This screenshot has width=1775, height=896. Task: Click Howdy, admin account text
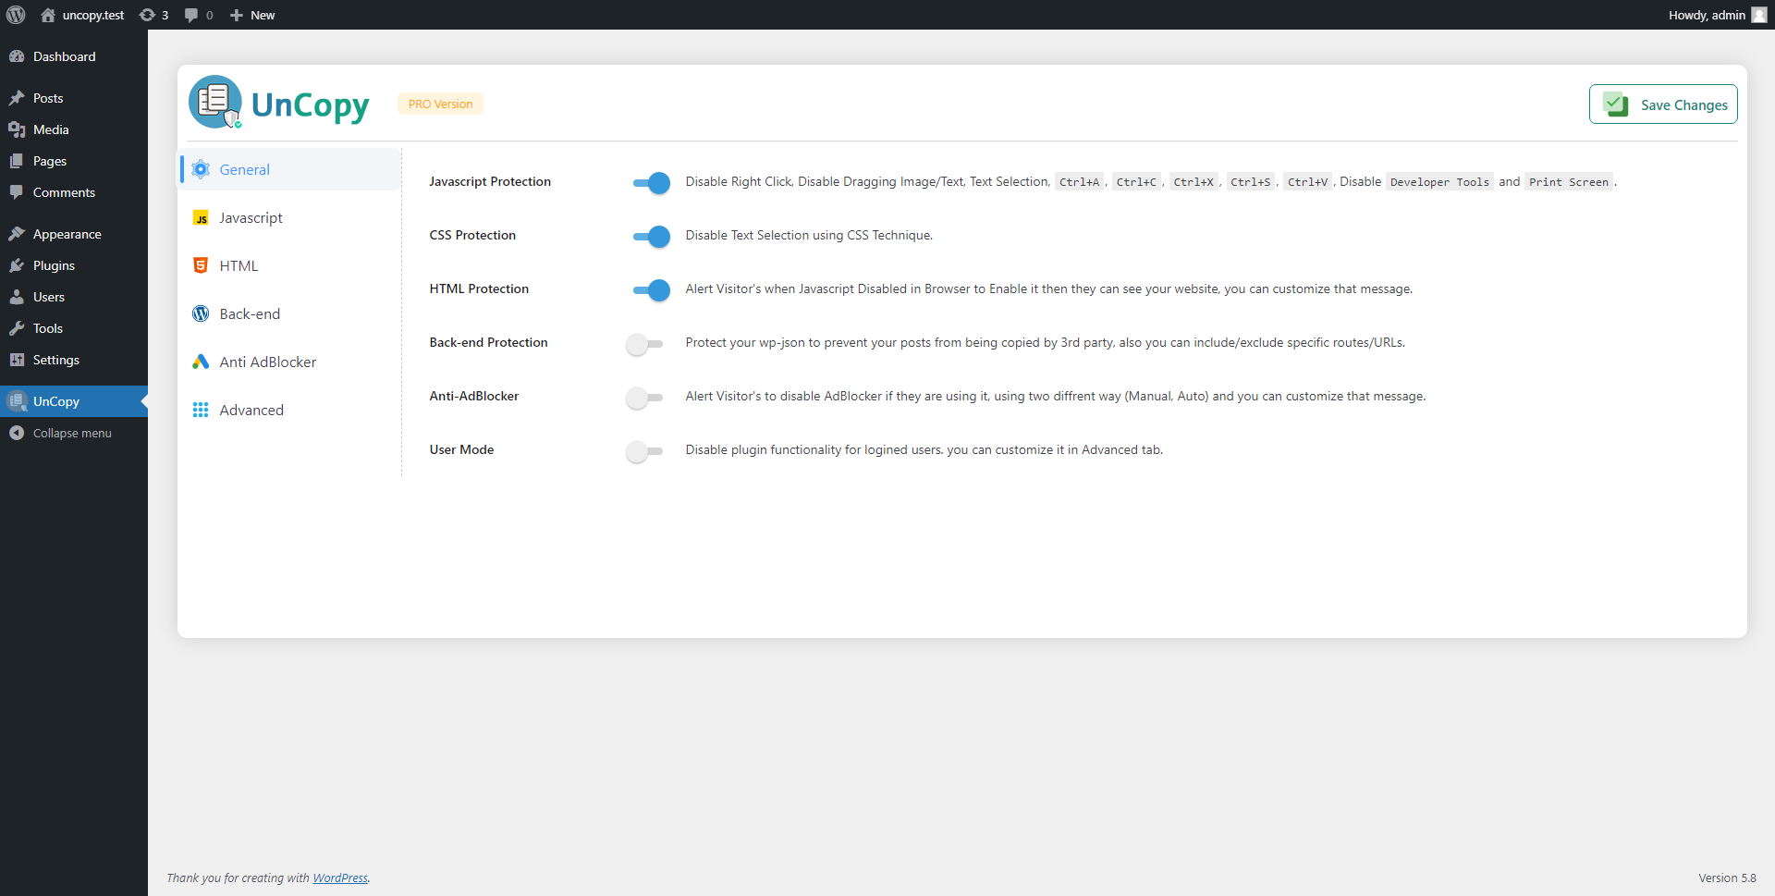pyautogui.click(x=1707, y=15)
